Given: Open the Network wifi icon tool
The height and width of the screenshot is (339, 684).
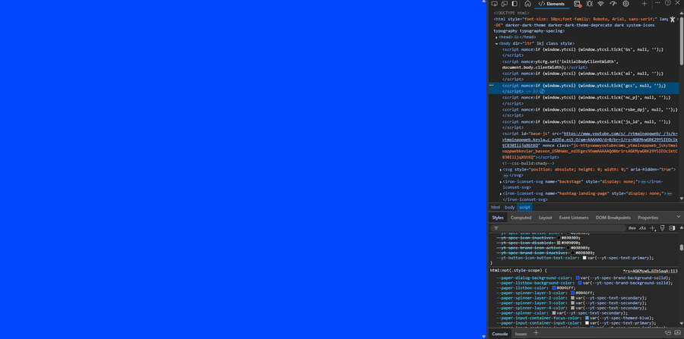Looking at the screenshot, I should coord(600,4).
